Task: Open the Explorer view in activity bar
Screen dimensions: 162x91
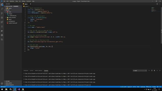Action: coord(2,5)
